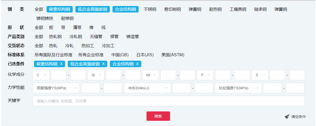Viewport: 316px width, 126px height.
Task: Open the 抗拉强度TS(MPa) dropdown
Action: [238, 88]
